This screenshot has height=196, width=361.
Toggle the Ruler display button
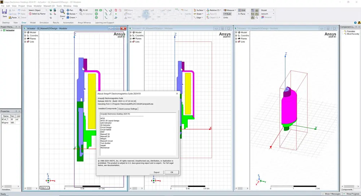click(x=227, y=14)
